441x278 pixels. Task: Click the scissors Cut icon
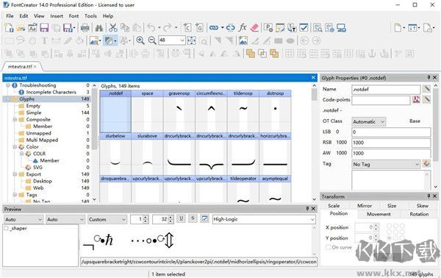pos(112,28)
